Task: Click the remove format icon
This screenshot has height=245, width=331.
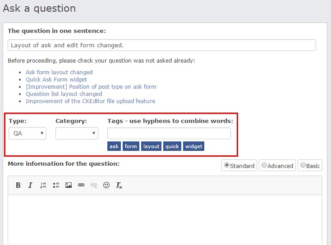Action: [x=119, y=185]
